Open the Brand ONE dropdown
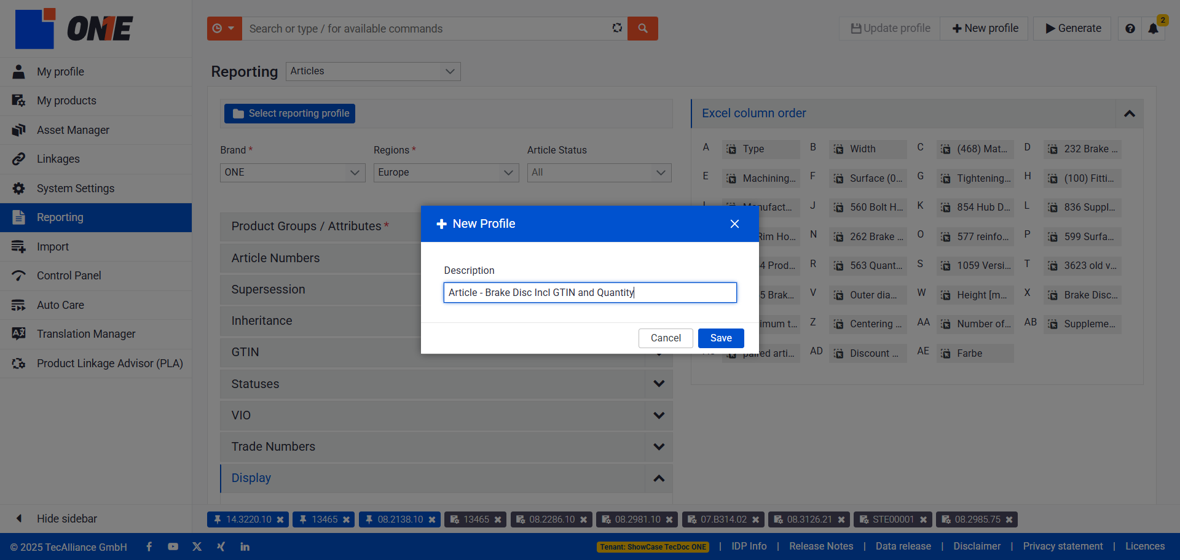The image size is (1180, 560). coord(293,173)
